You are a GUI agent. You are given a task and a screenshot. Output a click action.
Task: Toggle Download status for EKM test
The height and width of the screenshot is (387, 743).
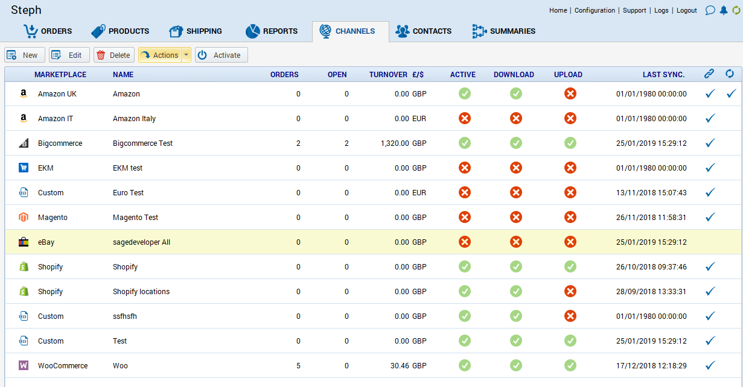[x=515, y=168]
